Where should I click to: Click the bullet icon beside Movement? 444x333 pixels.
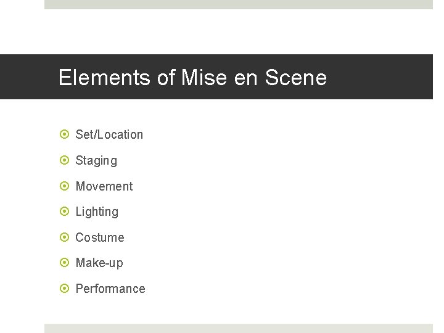coord(64,186)
